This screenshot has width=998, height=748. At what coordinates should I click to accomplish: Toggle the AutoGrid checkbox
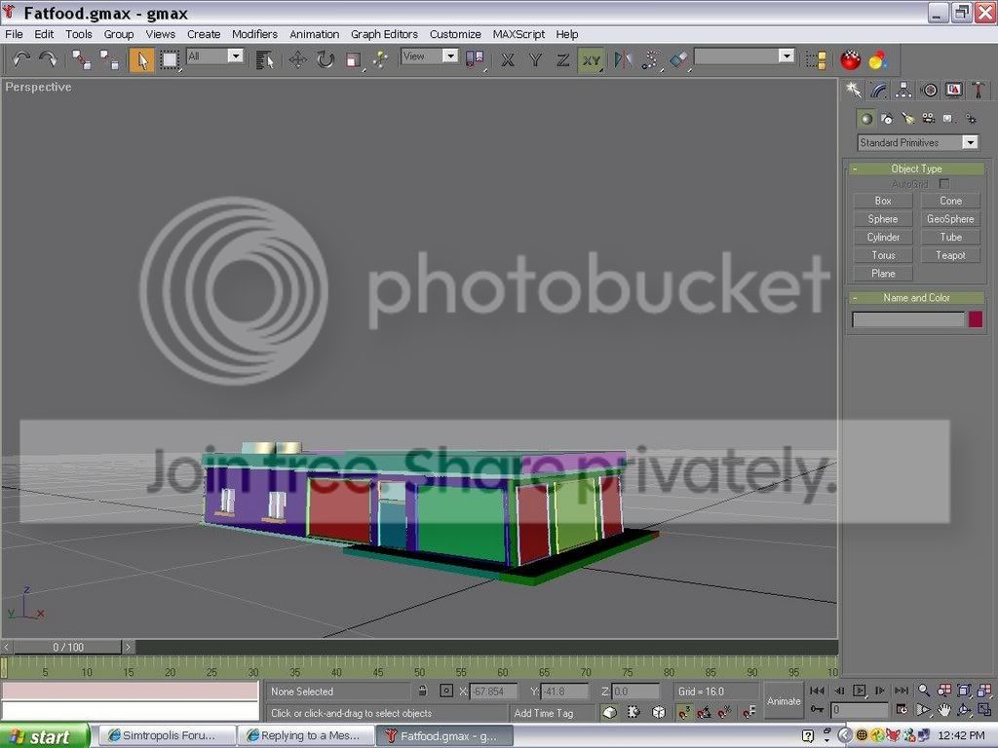point(944,184)
